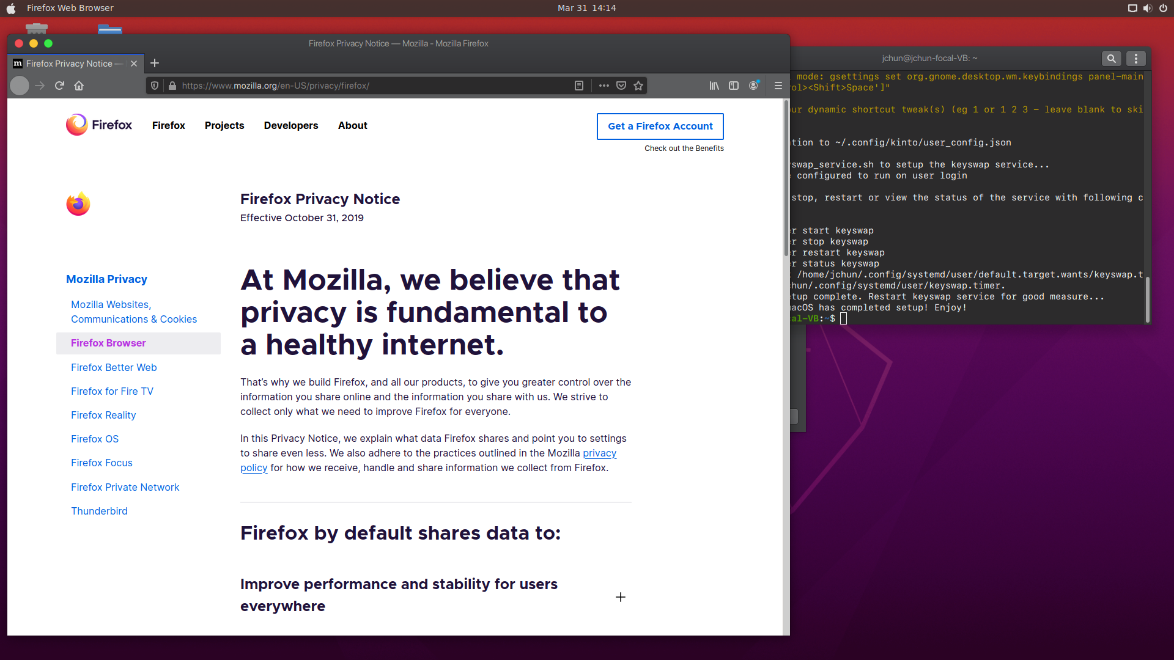Open the Projects navigation menu
The image size is (1174, 660).
[224, 125]
